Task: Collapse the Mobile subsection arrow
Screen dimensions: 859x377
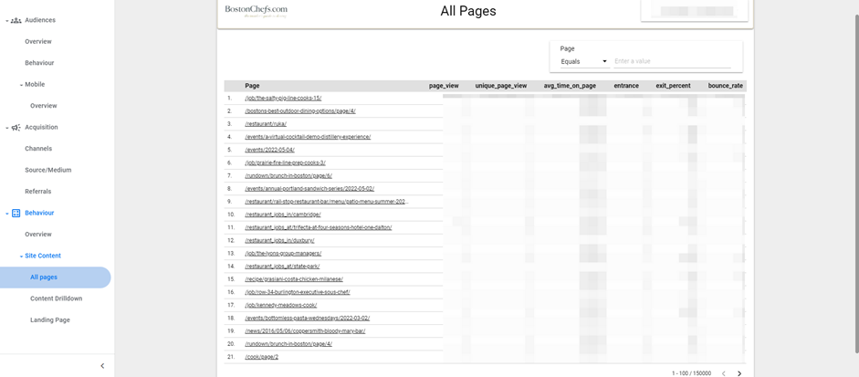Action: pos(21,85)
